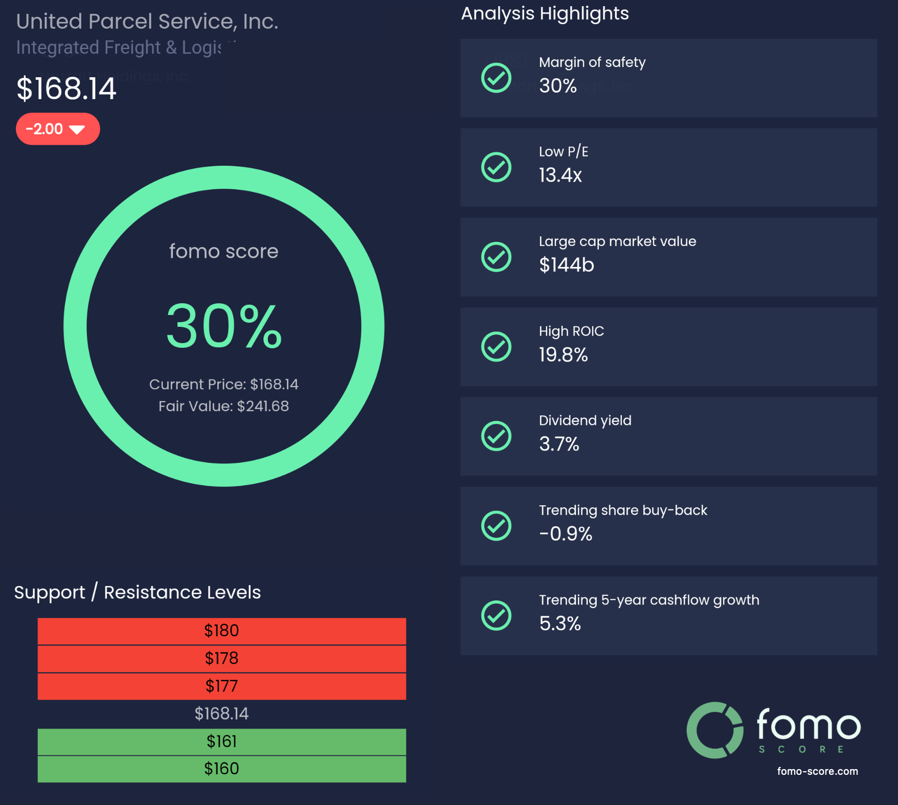Click the down arrow in price change badge
898x805 pixels.
coord(77,129)
